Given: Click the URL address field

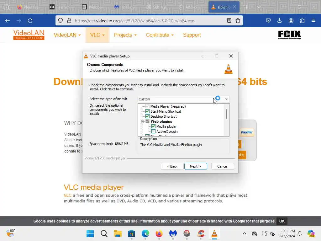Looking at the screenshot, I should pos(150,21).
